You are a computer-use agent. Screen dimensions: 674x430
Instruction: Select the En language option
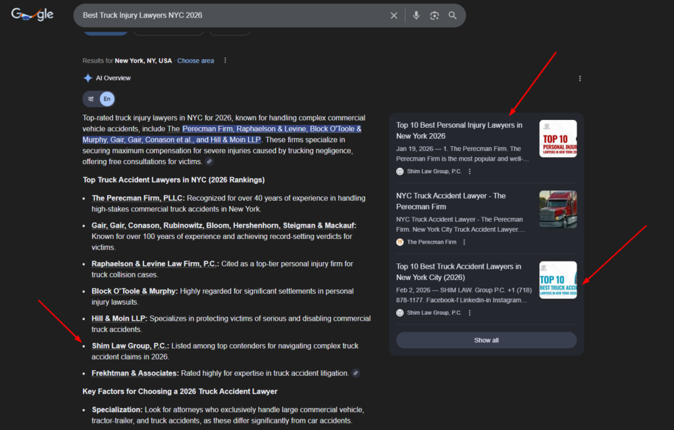tap(106, 99)
